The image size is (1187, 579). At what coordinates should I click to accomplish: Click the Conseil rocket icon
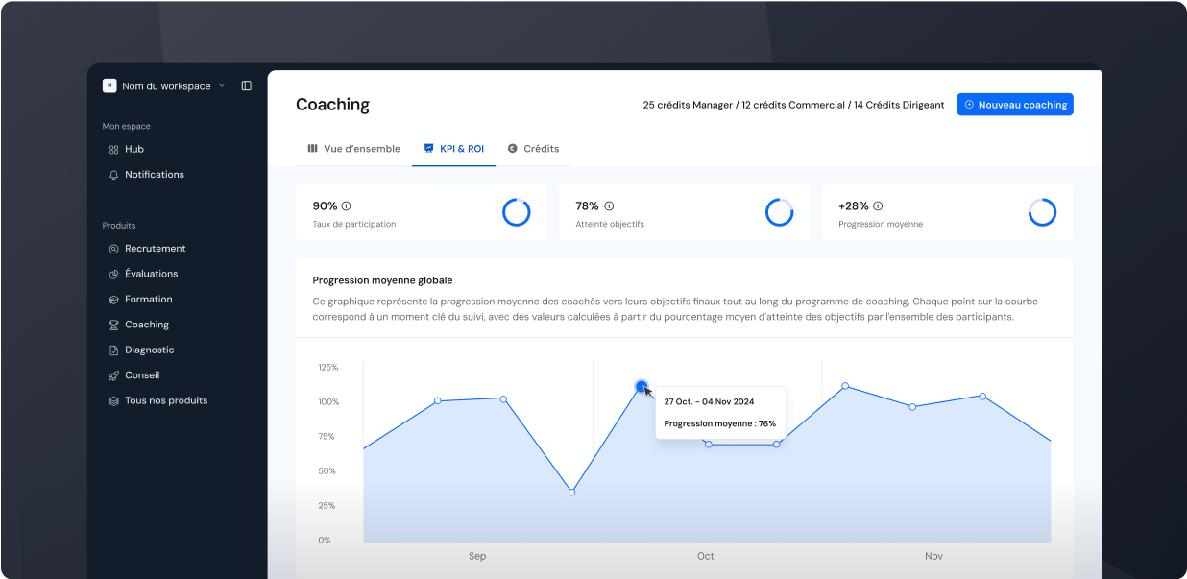[114, 375]
